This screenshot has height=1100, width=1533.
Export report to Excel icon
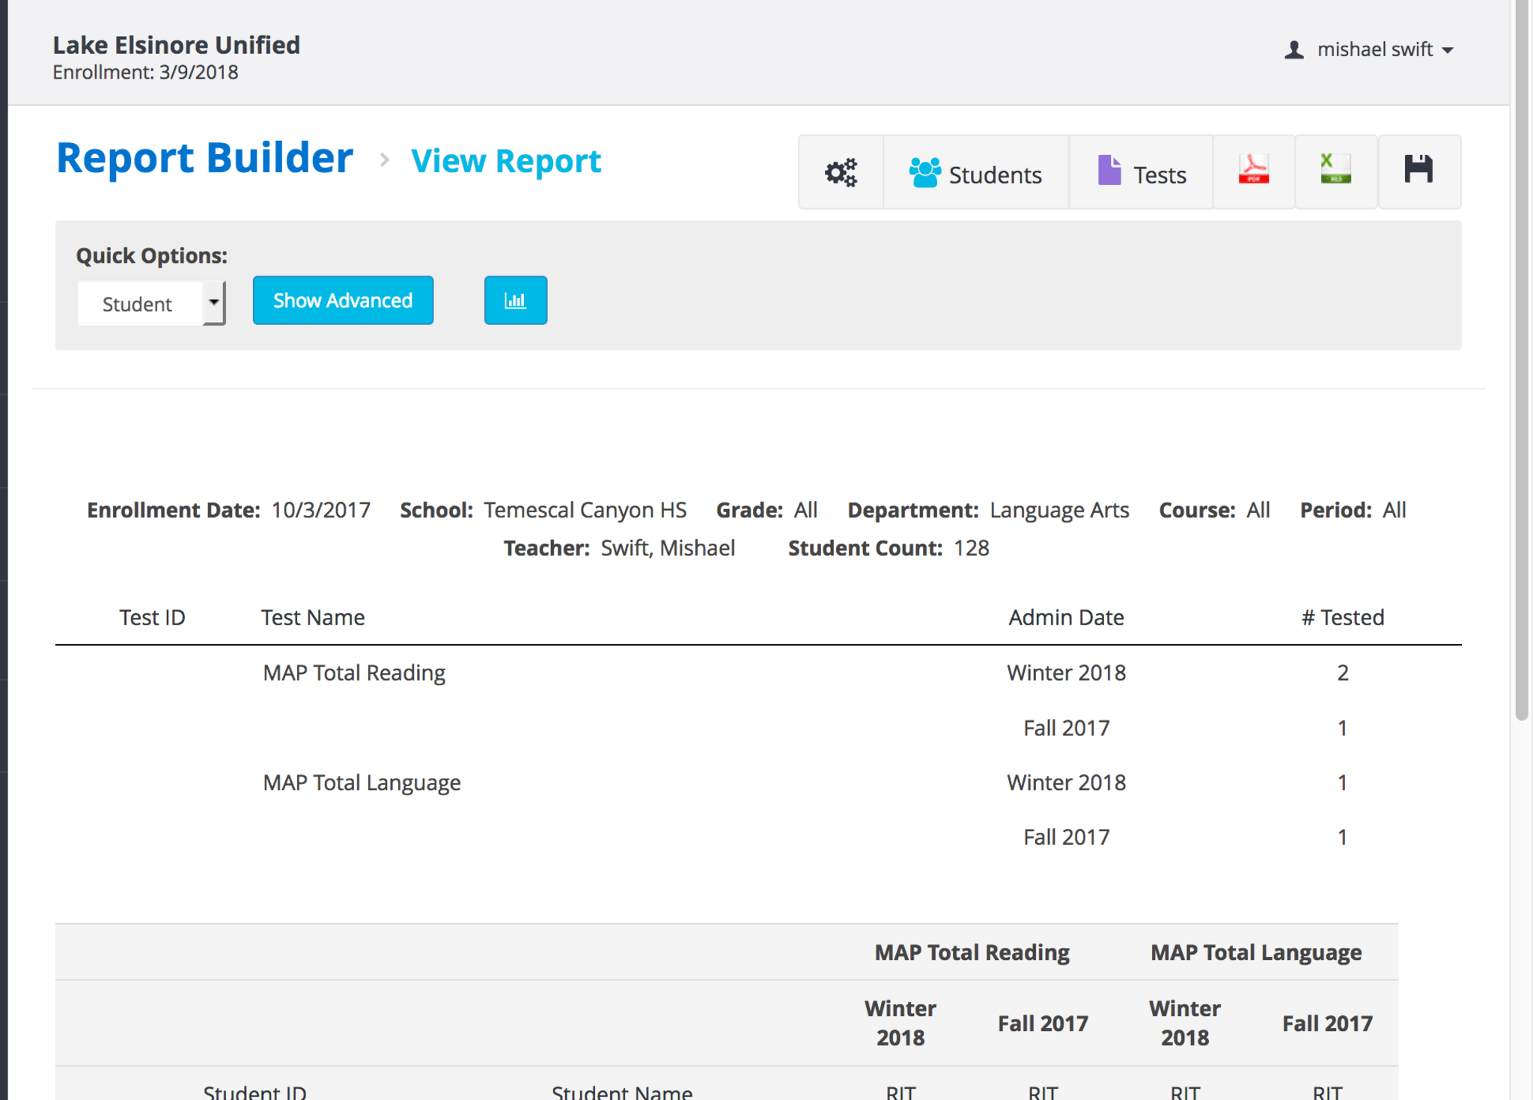click(1335, 171)
